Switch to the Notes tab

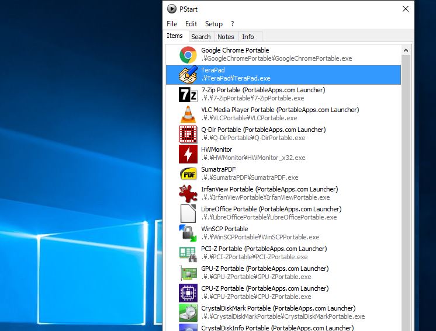click(226, 37)
